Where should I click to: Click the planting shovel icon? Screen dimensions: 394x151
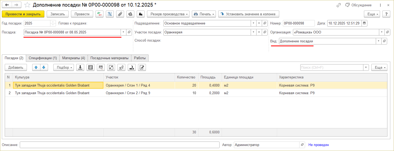(x=121, y=67)
